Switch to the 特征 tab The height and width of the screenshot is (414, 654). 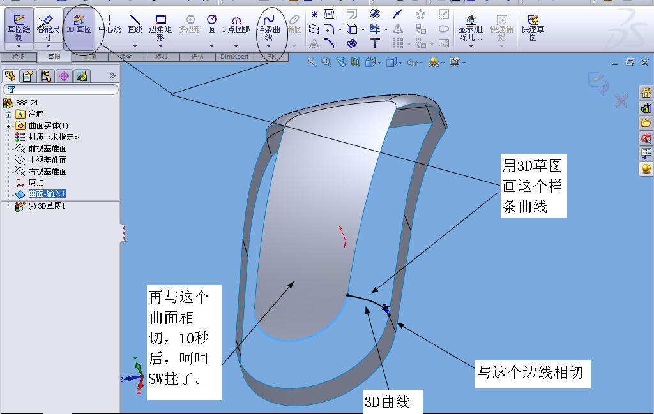[19, 57]
